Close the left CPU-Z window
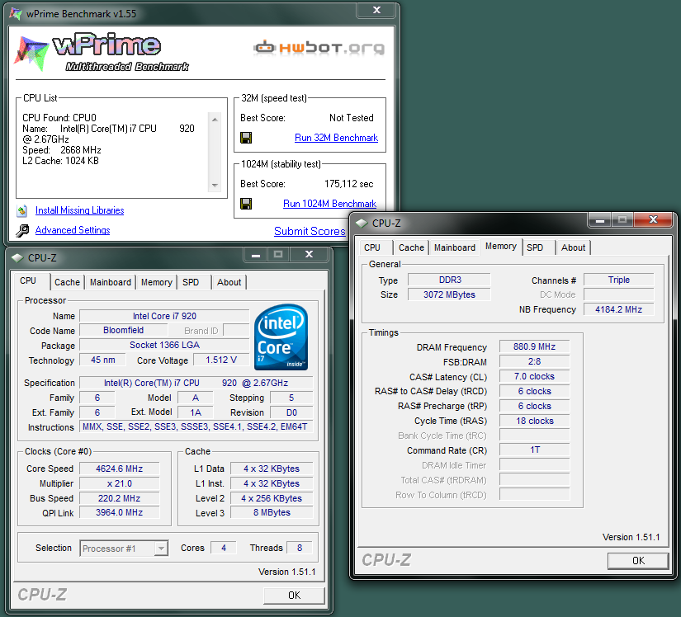This screenshot has width=681, height=617. point(309,255)
